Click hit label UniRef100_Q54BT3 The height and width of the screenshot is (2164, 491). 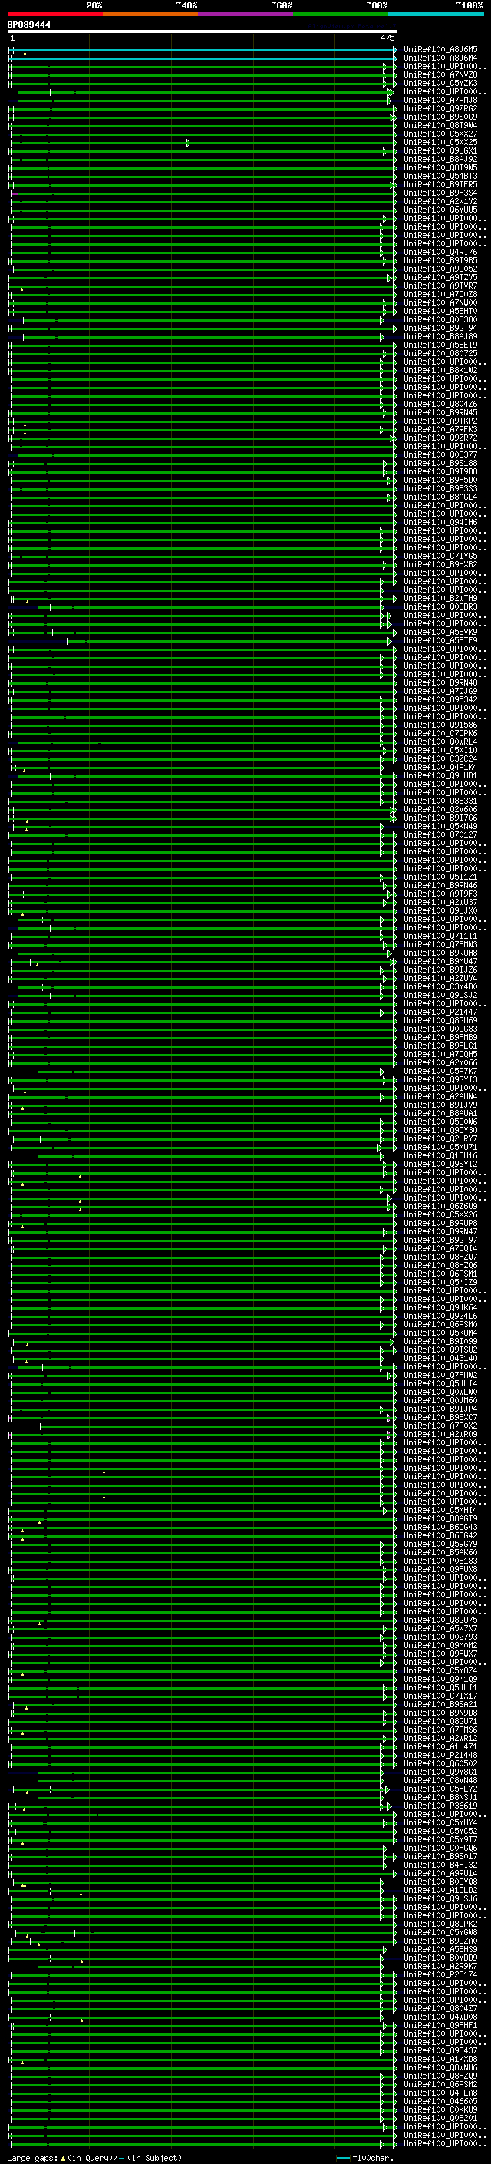tap(440, 177)
